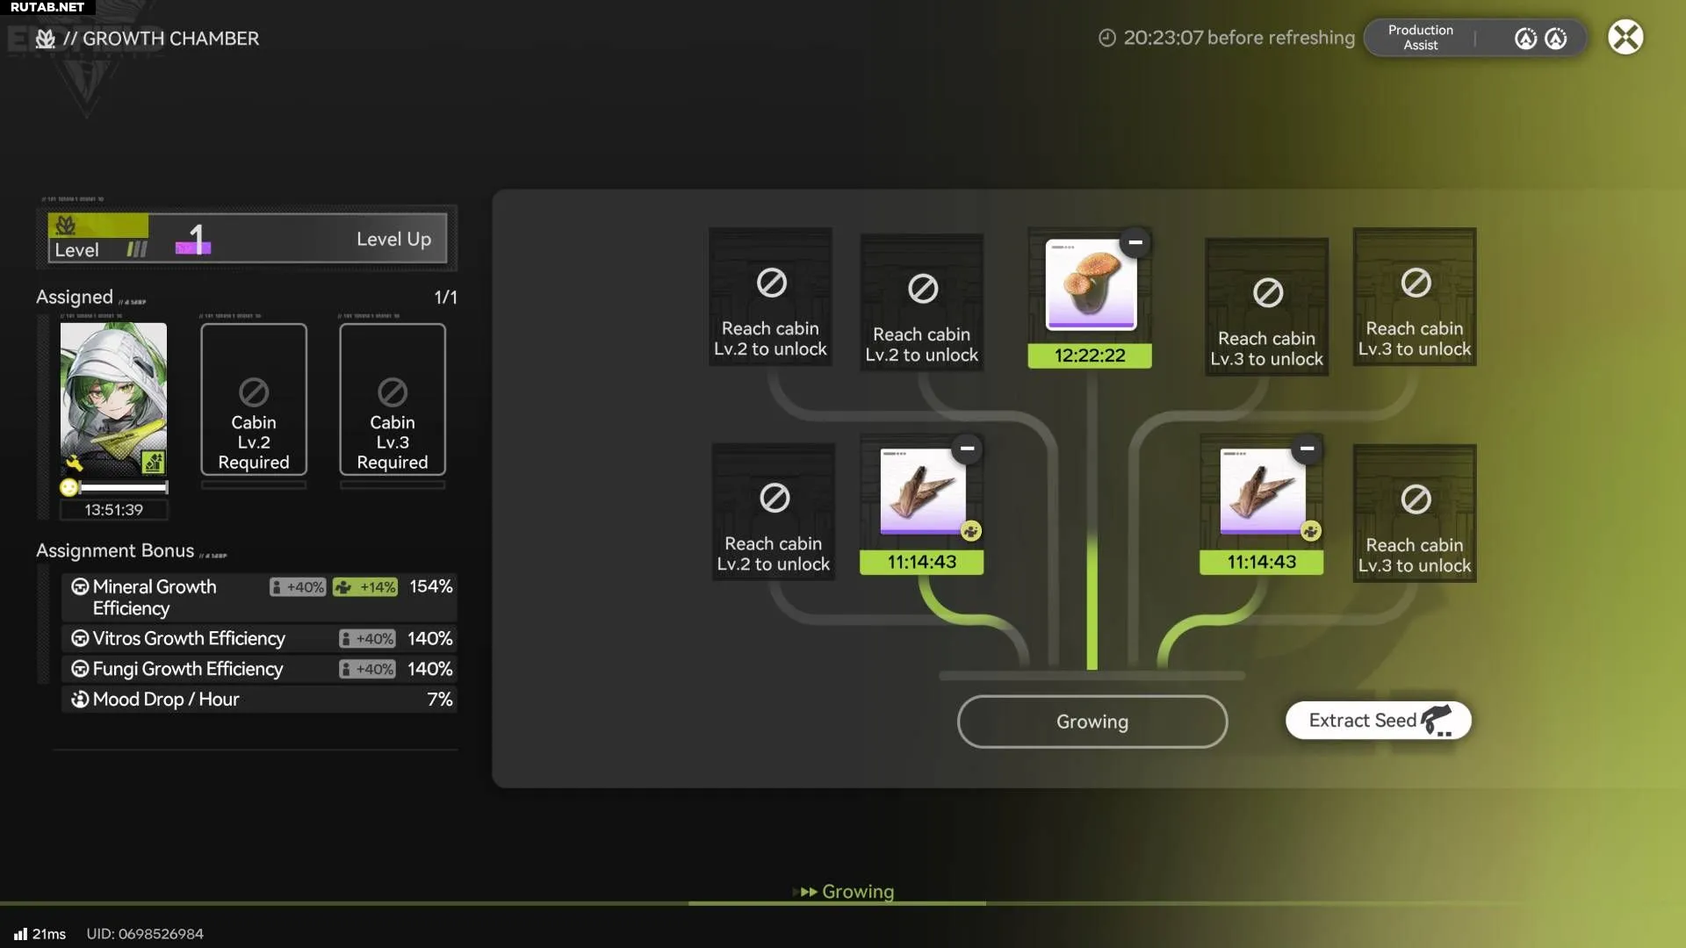Remove right mineral crop using minus icon
This screenshot has height=948, width=1686.
1307,449
